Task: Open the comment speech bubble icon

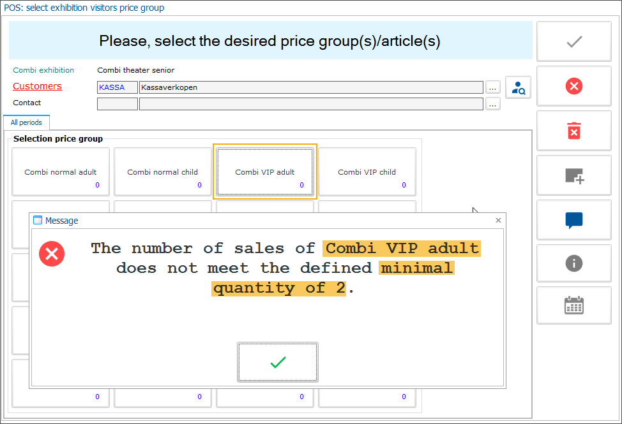Action: [573, 219]
